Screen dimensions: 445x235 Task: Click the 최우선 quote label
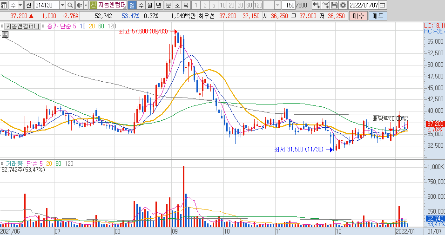tap(206, 16)
